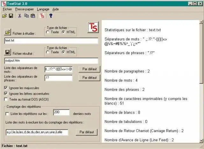The image size is (204, 149).
Task: Select Texte for Type de fichier
Action: tap(52, 32)
